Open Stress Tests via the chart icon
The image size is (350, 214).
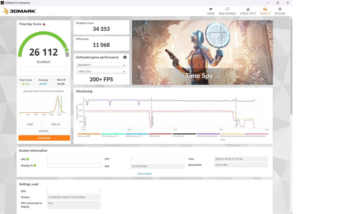click(248, 9)
